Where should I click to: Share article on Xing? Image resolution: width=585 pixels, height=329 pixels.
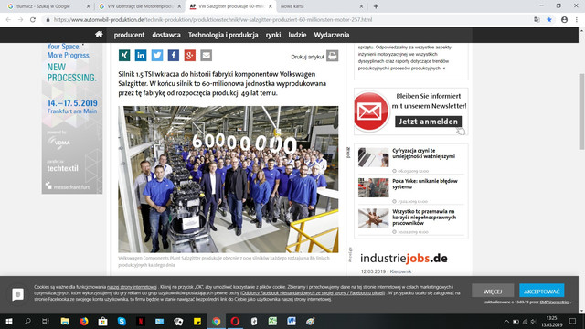[x=124, y=56]
